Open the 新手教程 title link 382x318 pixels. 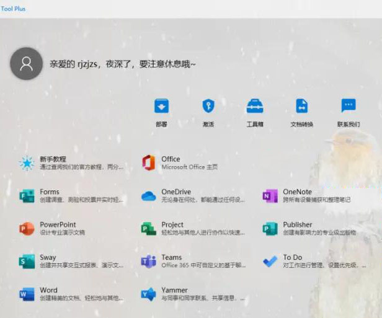53,159
